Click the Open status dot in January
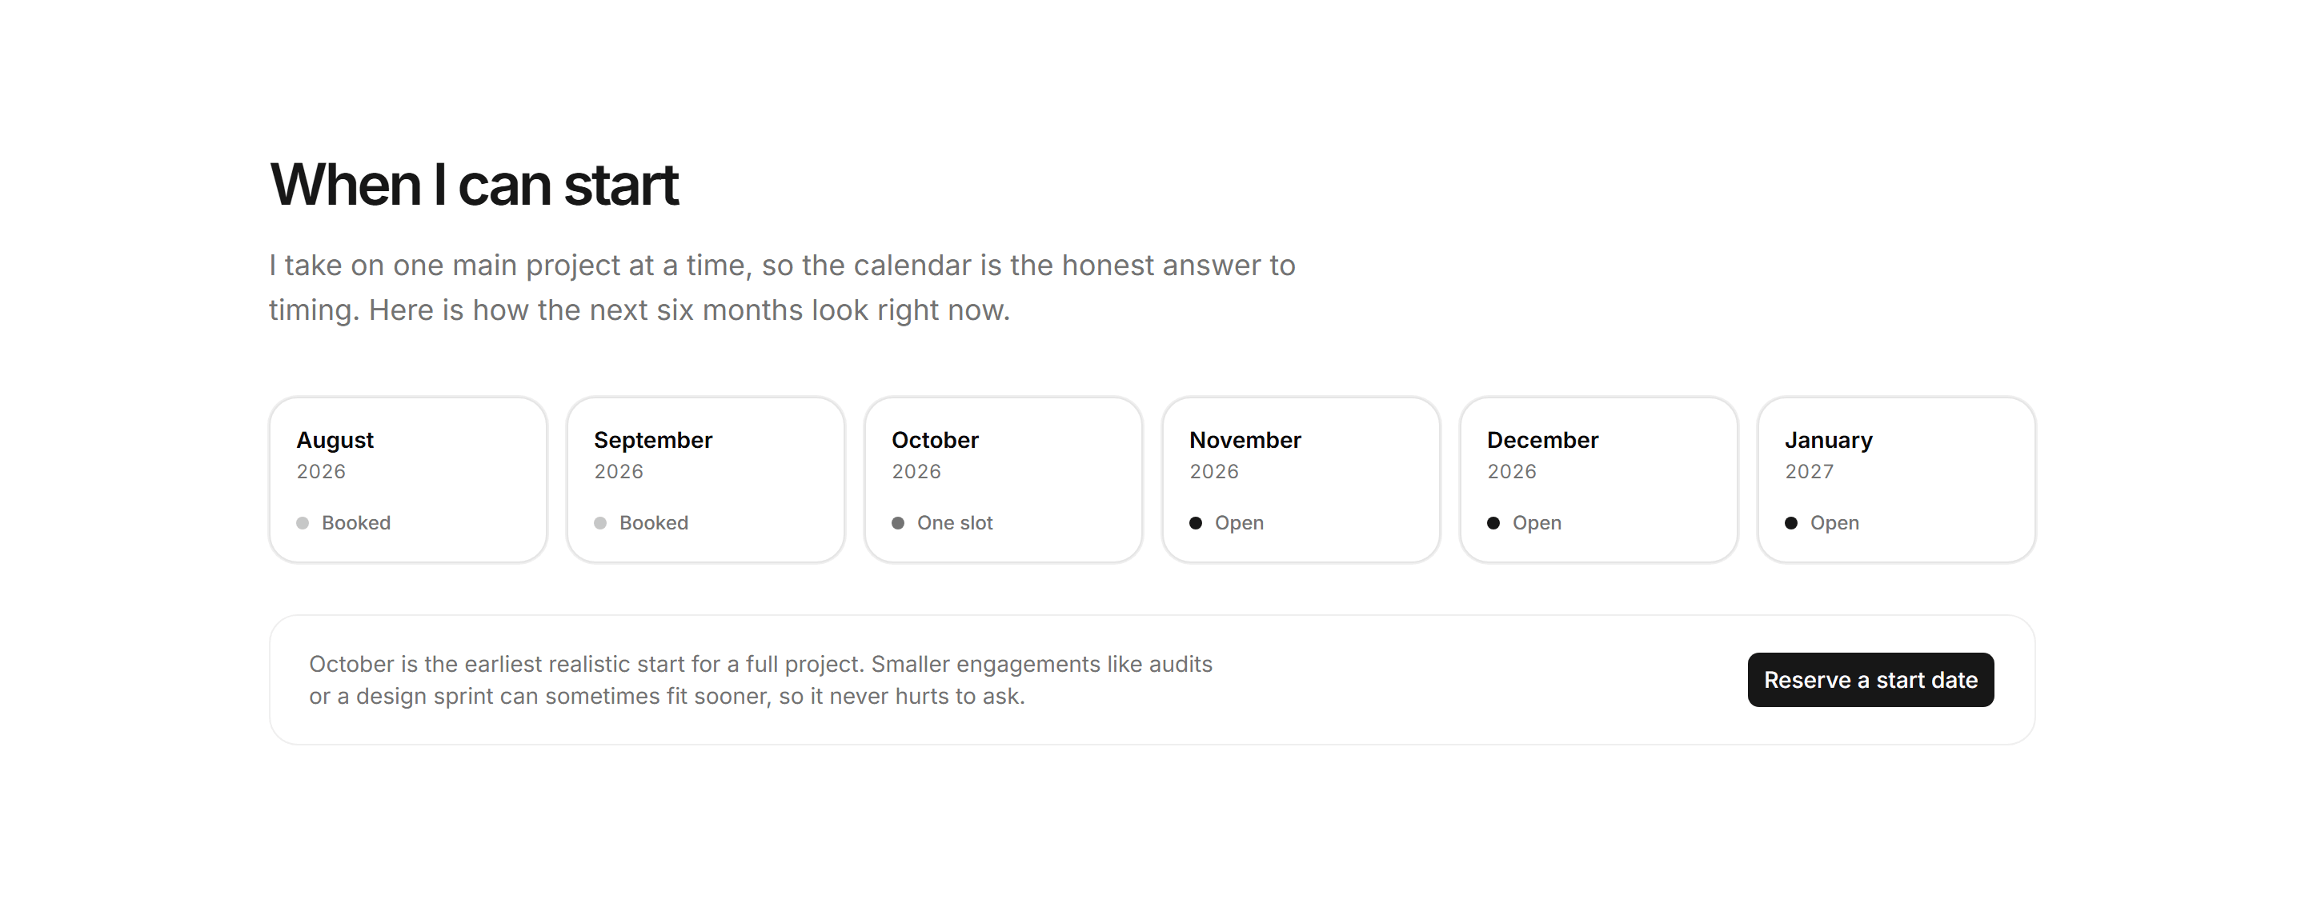Viewport: 2305px width, 899px height. pyautogui.click(x=1790, y=523)
